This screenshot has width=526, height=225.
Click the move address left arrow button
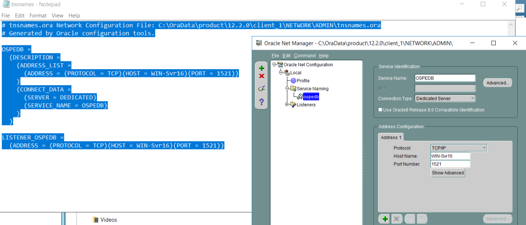point(410,219)
